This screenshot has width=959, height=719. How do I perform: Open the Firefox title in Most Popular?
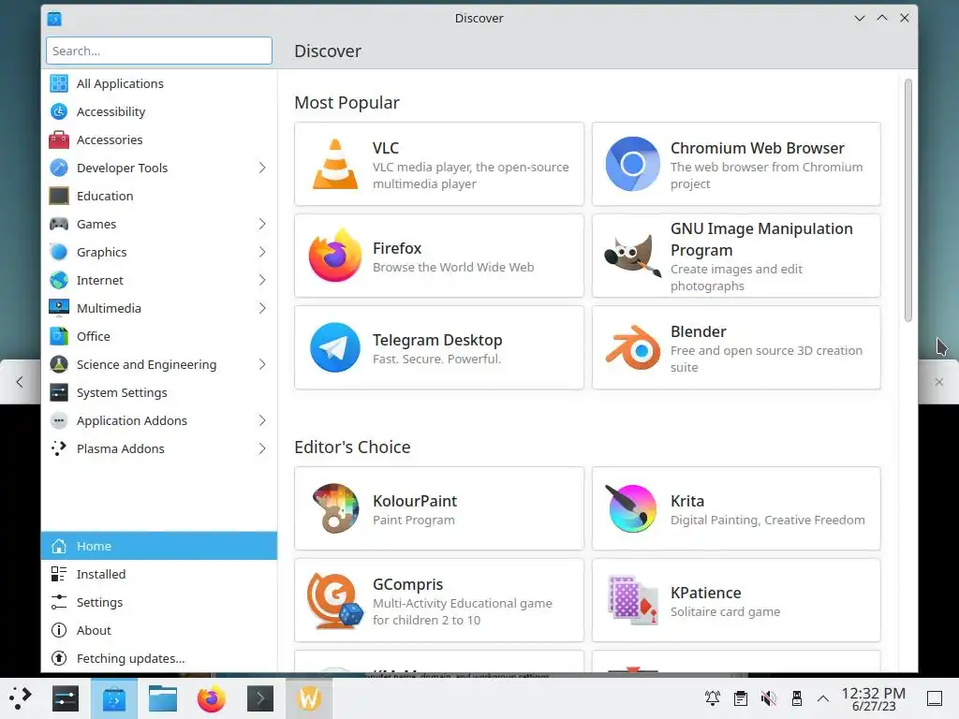(397, 248)
